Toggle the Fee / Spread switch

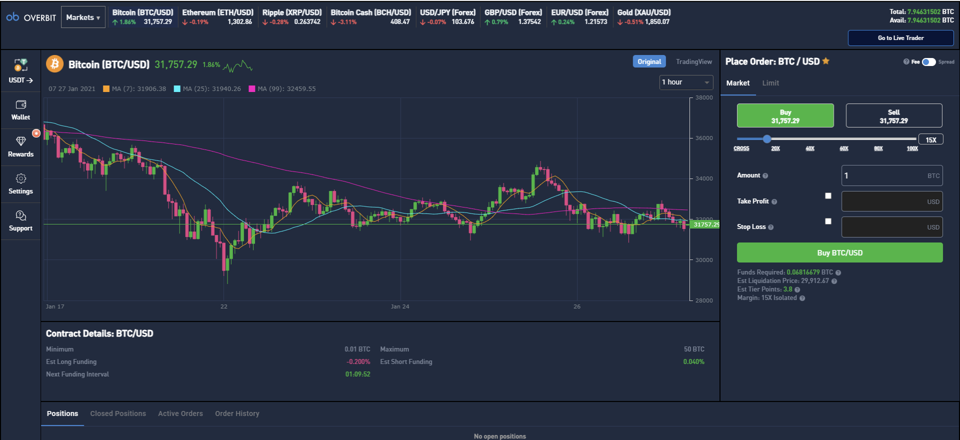(x=929, y=62)
